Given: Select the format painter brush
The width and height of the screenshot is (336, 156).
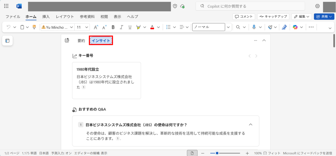Looking at the screenshot, I should (34, 27).
